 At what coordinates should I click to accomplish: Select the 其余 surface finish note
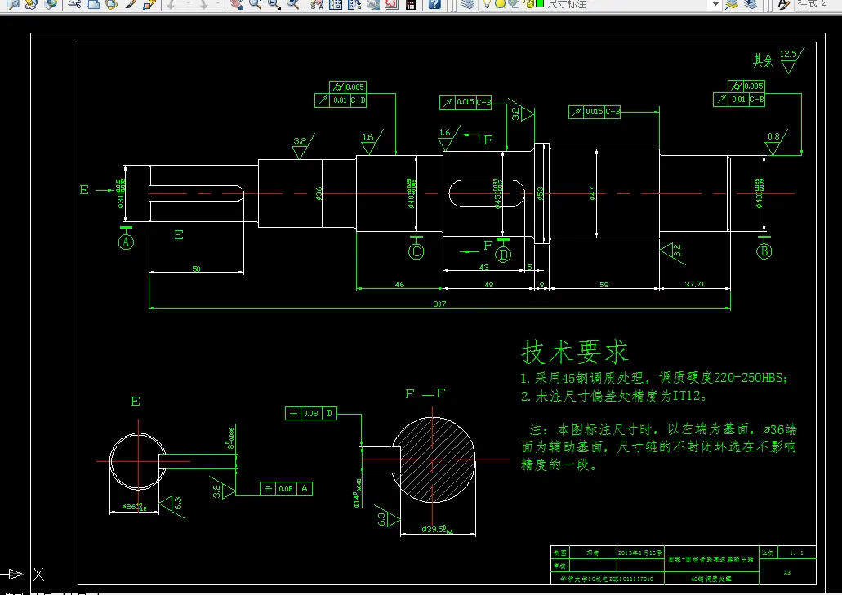(x=763, y=60)
